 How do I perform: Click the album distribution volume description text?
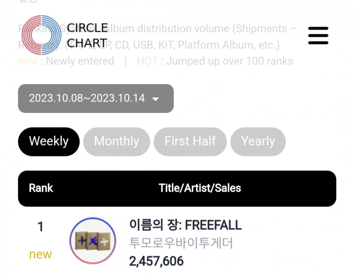coord(158,37)
